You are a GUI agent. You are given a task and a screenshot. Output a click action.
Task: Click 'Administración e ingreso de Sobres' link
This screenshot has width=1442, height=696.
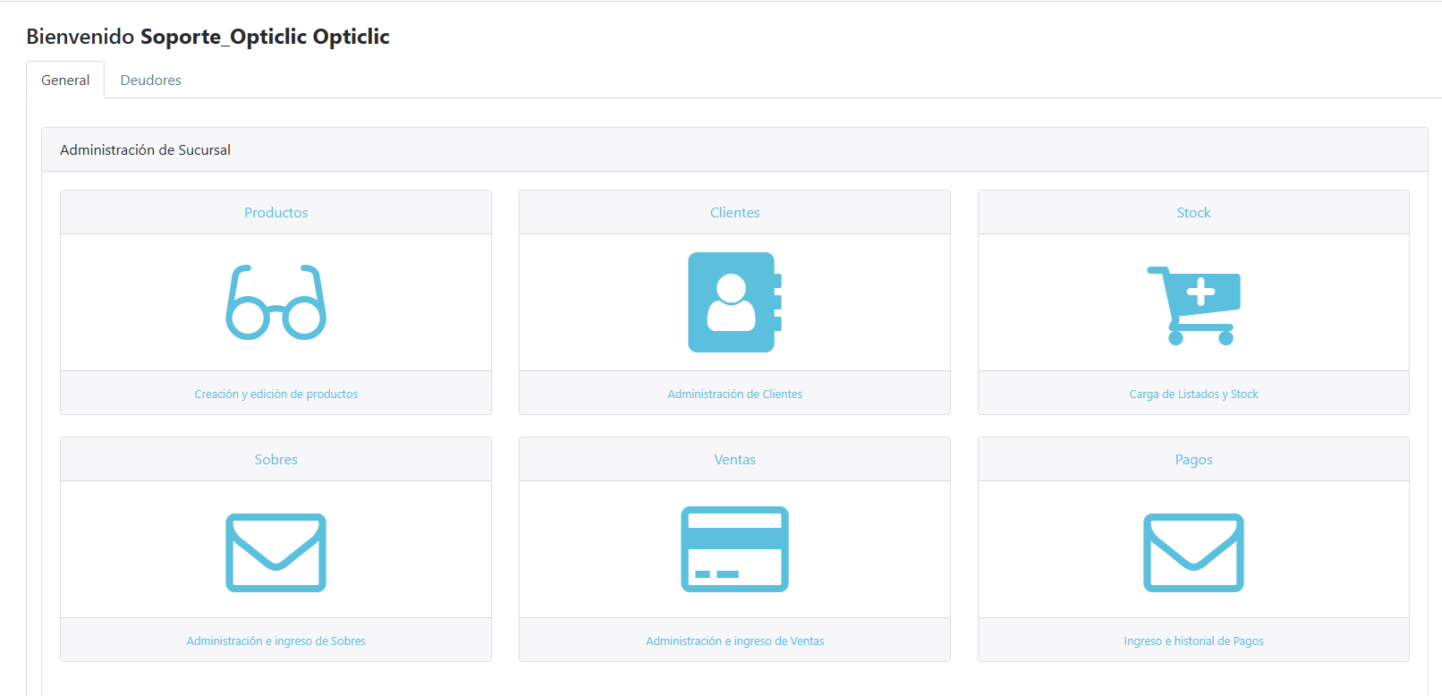pyautogui.click(x=276, y=641)
